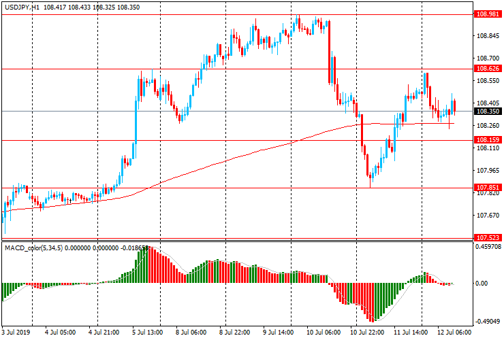Click the OHLC values 108.417 108.433 108.325 108.350
The width and height of the screenshot is (504, 340).
pyautogui.click(x=92, y=7)
